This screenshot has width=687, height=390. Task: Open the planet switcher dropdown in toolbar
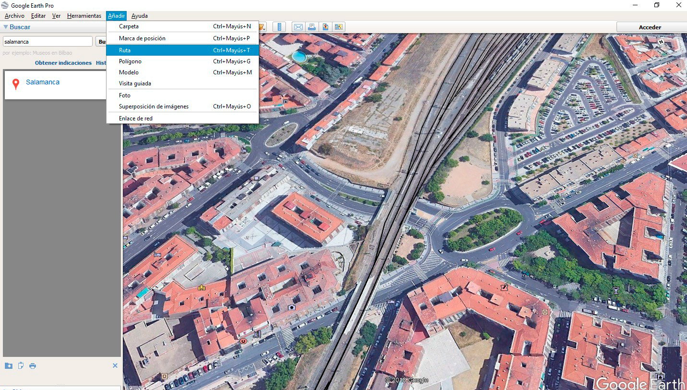262,27
